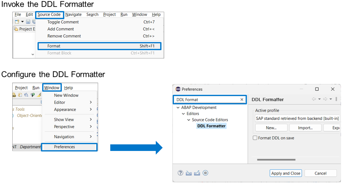Click the Object-Oriented italic tree text

(x=30, y=116)
